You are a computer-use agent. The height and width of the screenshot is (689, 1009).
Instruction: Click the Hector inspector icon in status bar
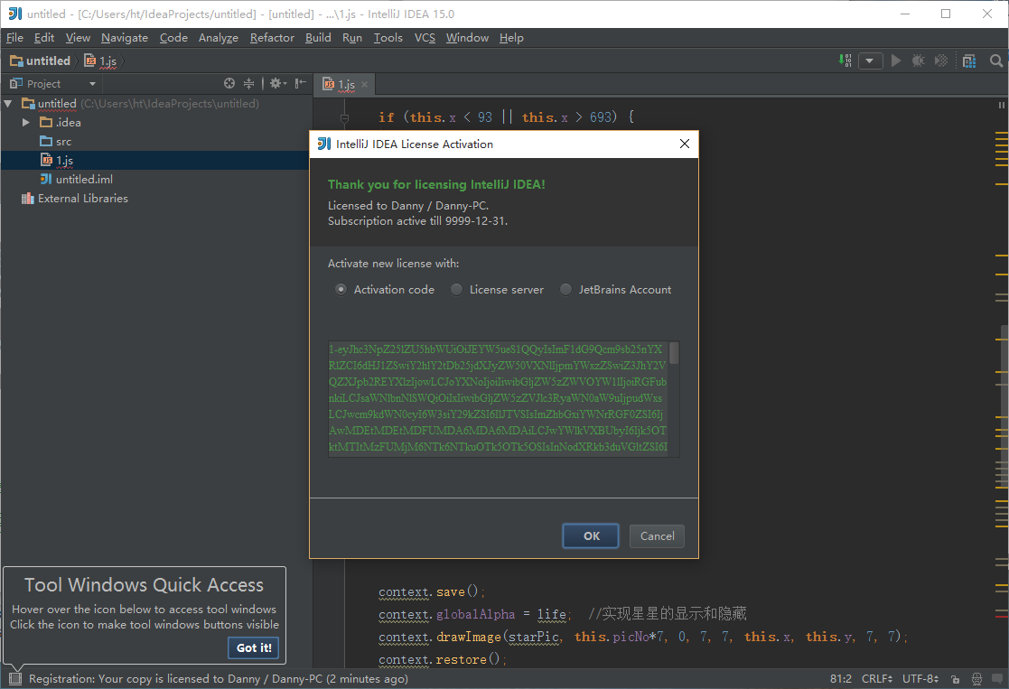pos(976,678)
